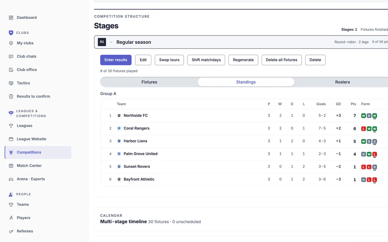Click the Leagues & Competitions section trophy icon
The image size is (388, 242).
(x=11, y=113)
